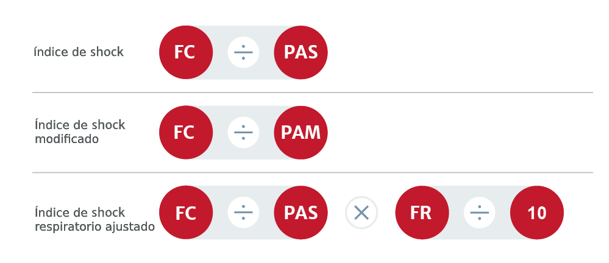Select PAS in the respiratorio ajustado row
The width and height of the screenshot is (609, 263).
point(301,212)
